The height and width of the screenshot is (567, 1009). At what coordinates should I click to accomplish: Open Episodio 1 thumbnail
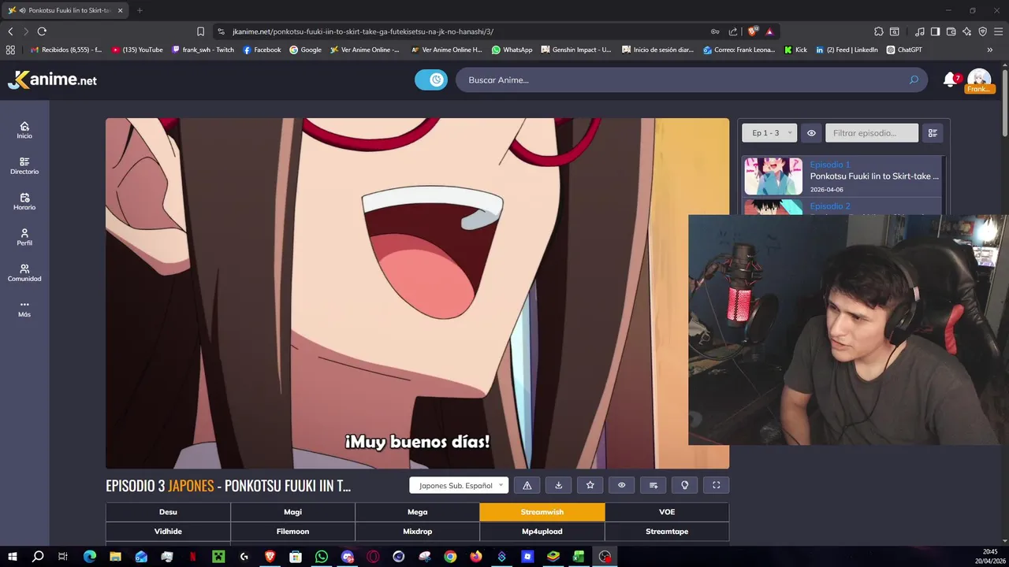click(773, 176)
